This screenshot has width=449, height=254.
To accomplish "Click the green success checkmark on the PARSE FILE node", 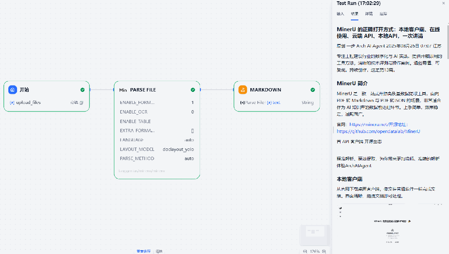I will [193, 90].
